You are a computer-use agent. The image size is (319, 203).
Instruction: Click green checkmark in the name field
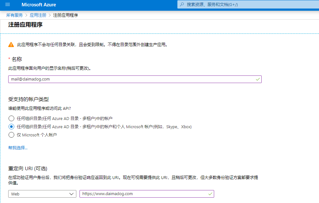pyautogui.click(x=258, y=79)
